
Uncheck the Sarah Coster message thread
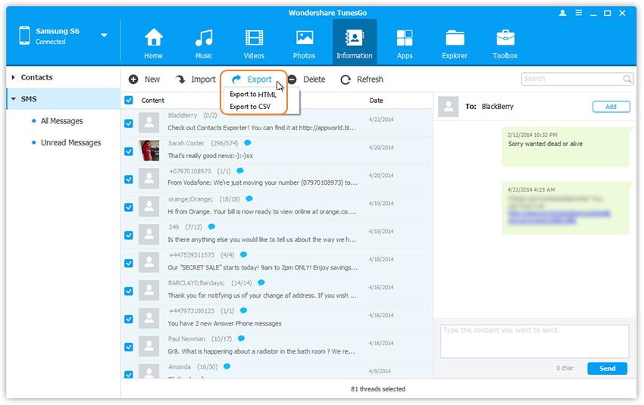coord(129,151)
